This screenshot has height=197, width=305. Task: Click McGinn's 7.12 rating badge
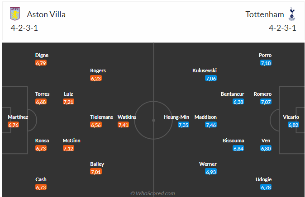coord(68,149)
